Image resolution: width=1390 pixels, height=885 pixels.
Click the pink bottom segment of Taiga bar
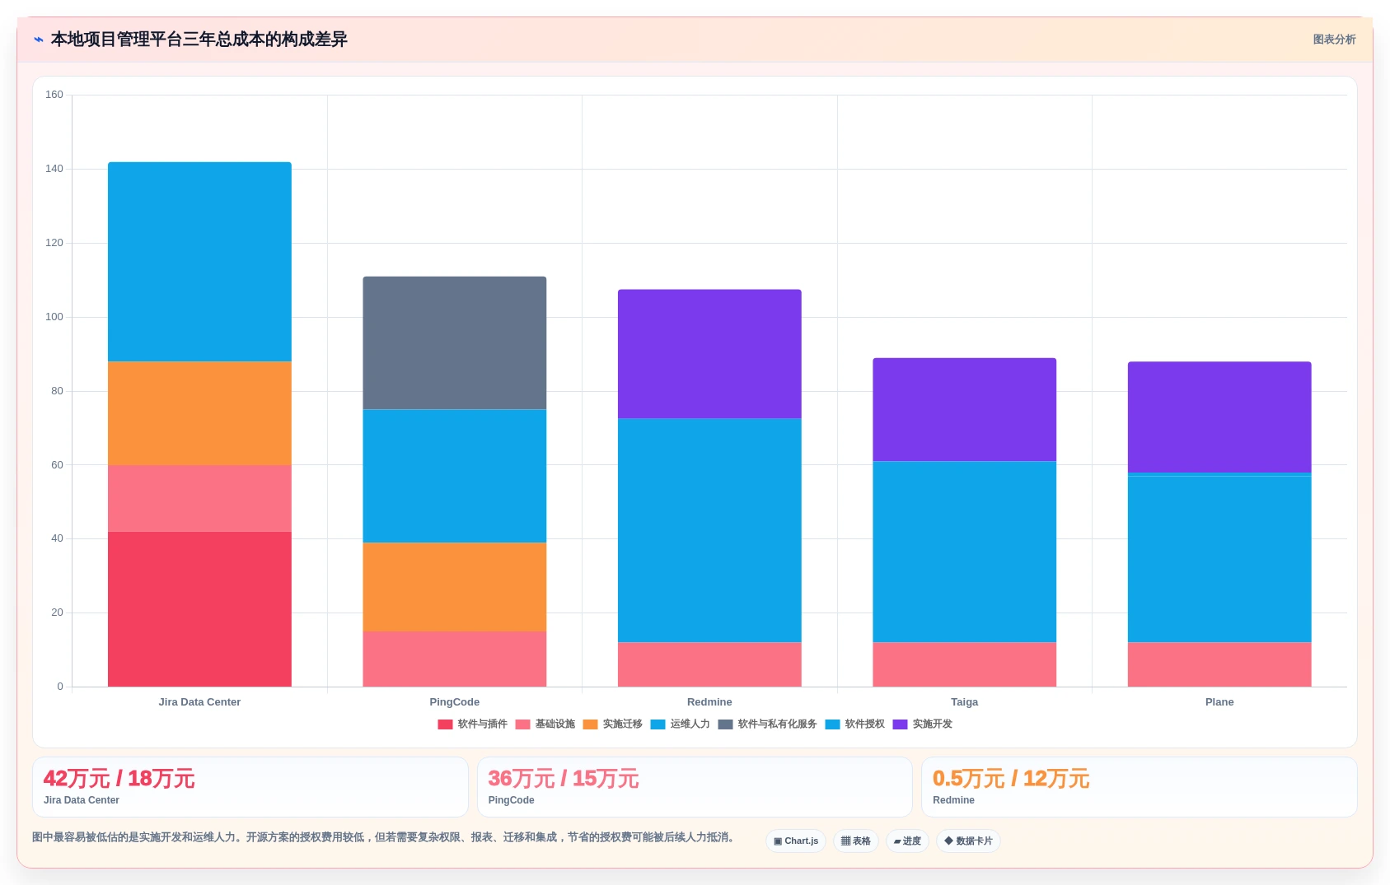click(965, 664)
